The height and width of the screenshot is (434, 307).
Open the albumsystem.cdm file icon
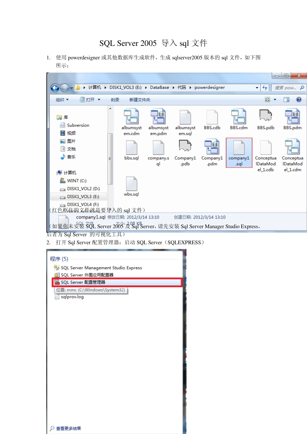coord(132,117)
